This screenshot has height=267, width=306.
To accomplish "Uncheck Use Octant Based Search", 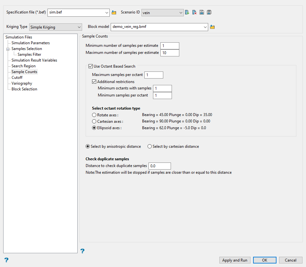I will (90, 66).
